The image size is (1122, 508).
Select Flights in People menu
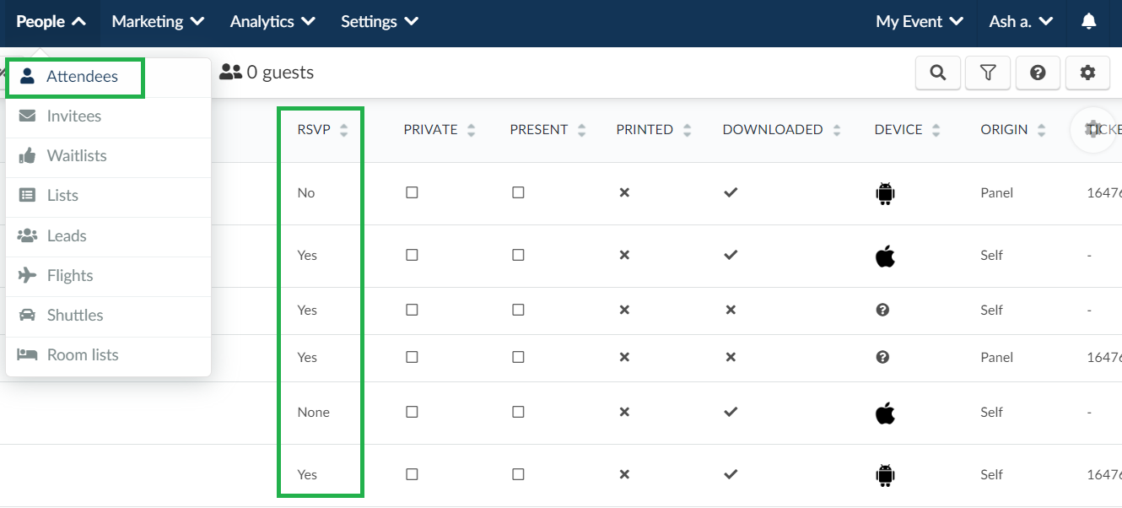click(108, 276)
